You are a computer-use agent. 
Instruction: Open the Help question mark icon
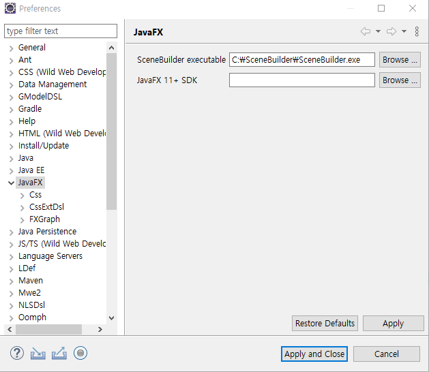(17, 353)
